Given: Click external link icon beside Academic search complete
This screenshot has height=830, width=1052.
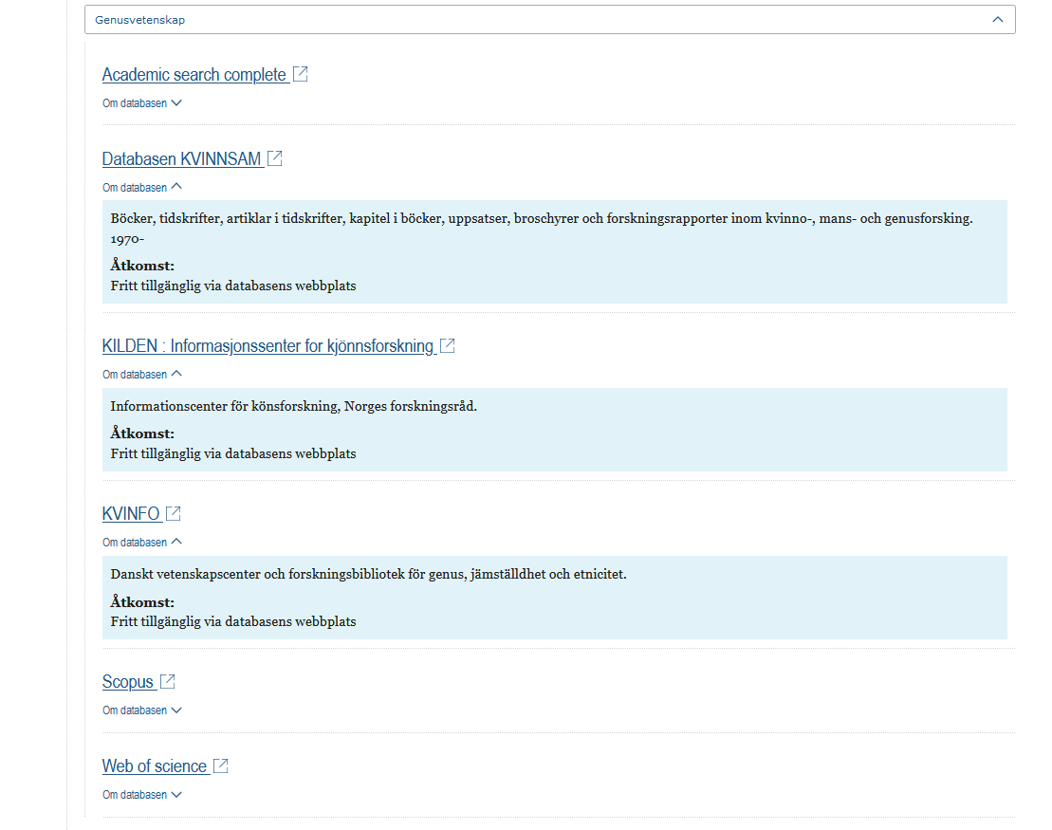Looking at the screenshot, I should coord(300,74).
